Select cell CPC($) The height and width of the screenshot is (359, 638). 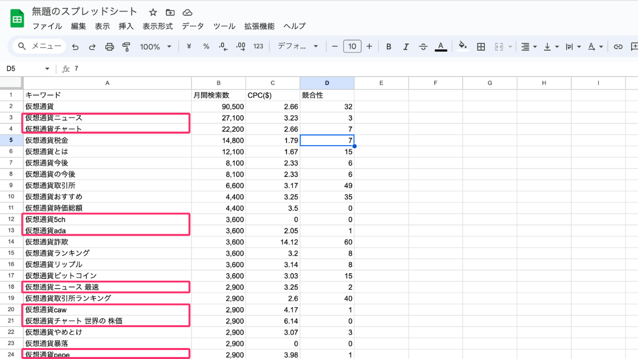pos(273,95)
